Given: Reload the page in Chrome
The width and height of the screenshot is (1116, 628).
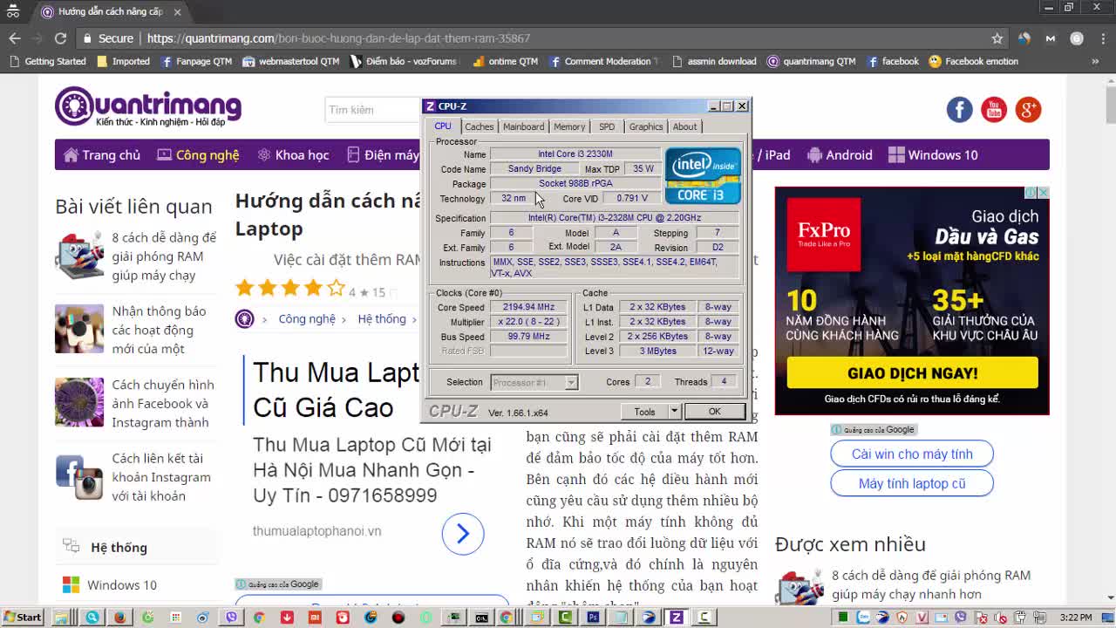Looking at the screenshot, I should tap(60, 38).
